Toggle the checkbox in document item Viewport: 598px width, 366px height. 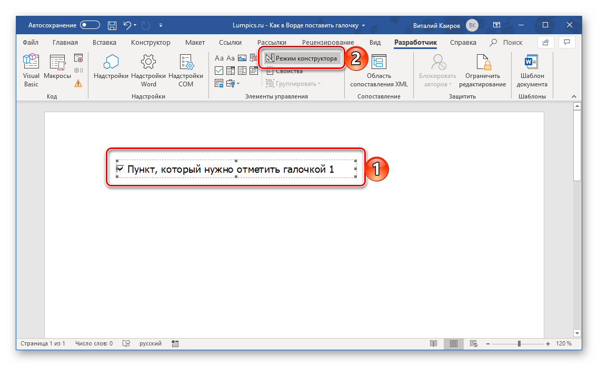[x=121, y=169]
